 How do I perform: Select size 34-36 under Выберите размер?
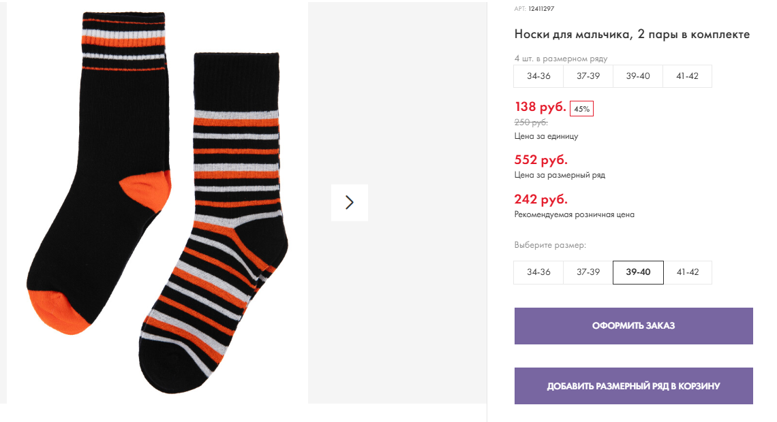tap(538, 272)
